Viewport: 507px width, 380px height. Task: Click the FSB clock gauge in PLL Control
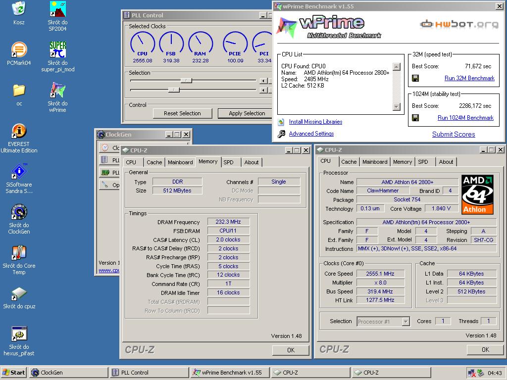(171, 44)
